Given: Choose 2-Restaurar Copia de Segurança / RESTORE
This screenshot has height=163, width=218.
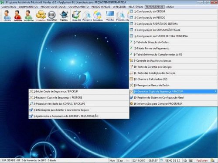Looking at the screenshot, I should pyautogui.click(x=79, y=97).
